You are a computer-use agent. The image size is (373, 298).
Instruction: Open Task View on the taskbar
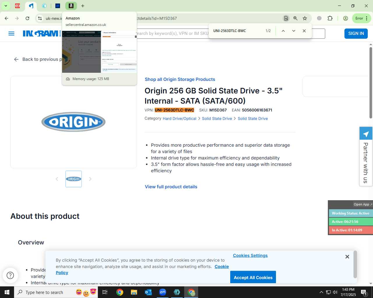(105, 292)
